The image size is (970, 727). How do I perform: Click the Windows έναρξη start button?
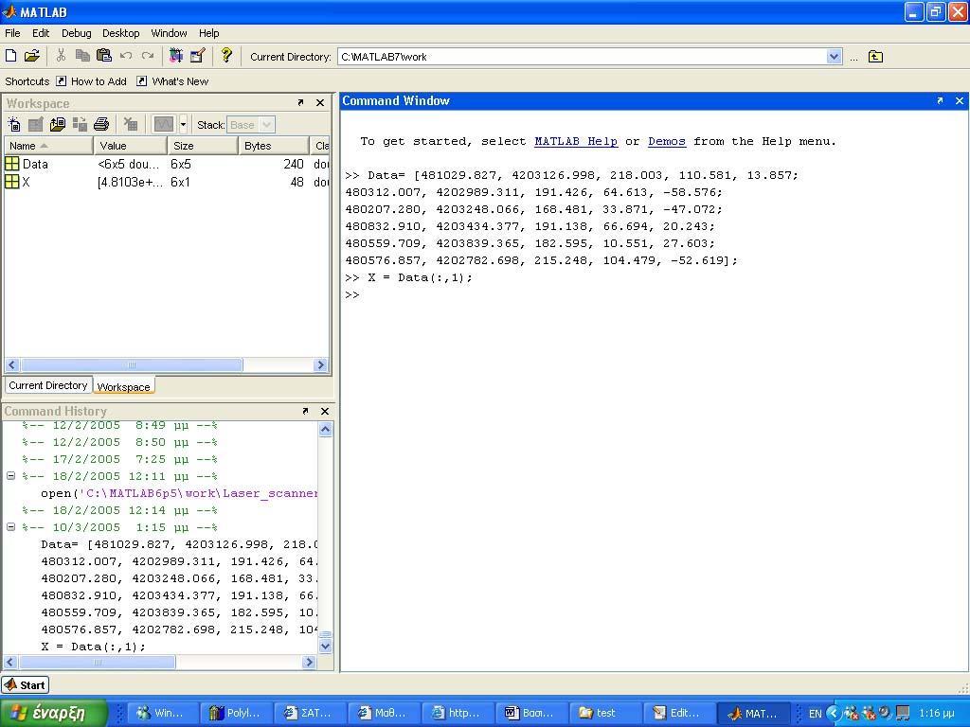coord(54,713)
